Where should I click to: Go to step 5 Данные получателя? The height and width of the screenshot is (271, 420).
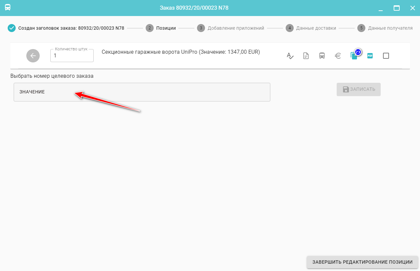coord(385,28)
